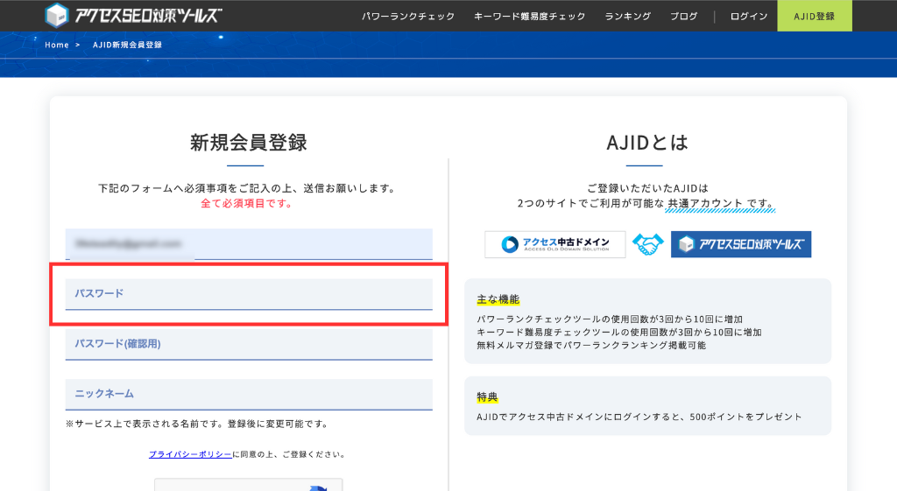Image resolution: width=897 pixels, height=491 pixels.
Task: Open the キーワード難易度チェック menu item
Action: point(529,16)
